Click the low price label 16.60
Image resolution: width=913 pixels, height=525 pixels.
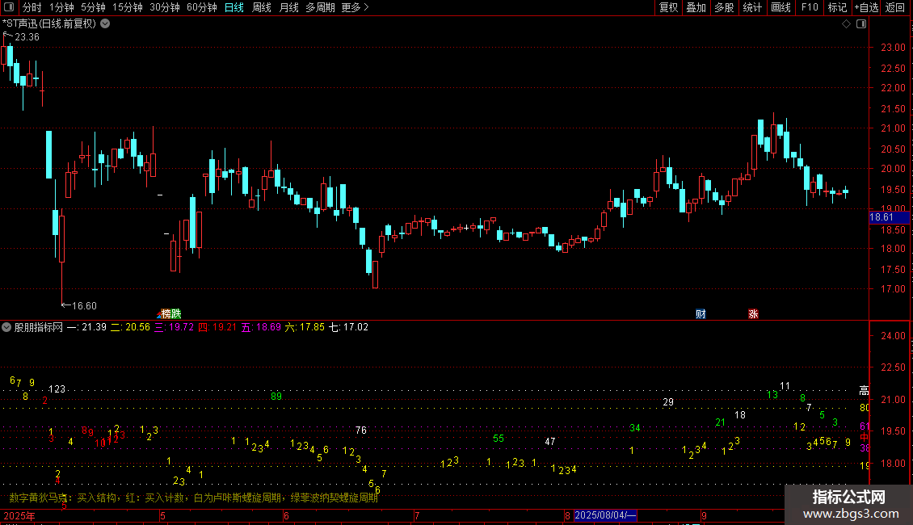tap(84, 305)
